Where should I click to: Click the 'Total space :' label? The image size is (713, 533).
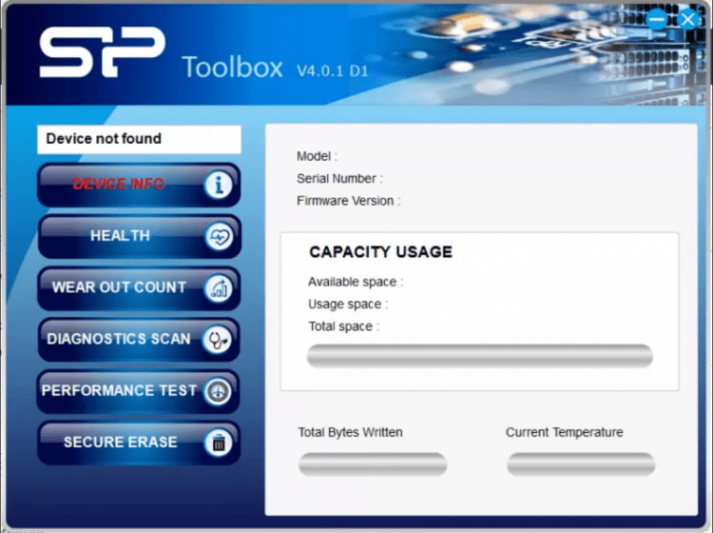tap(344, 326)
